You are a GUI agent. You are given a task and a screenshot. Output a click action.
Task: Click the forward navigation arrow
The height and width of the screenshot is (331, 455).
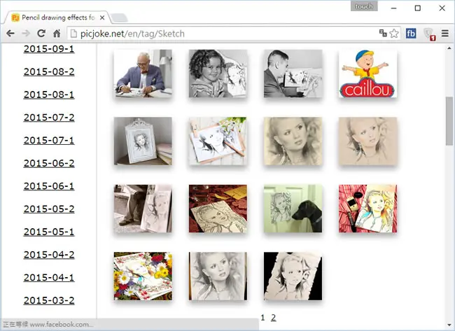pos(26,34)
